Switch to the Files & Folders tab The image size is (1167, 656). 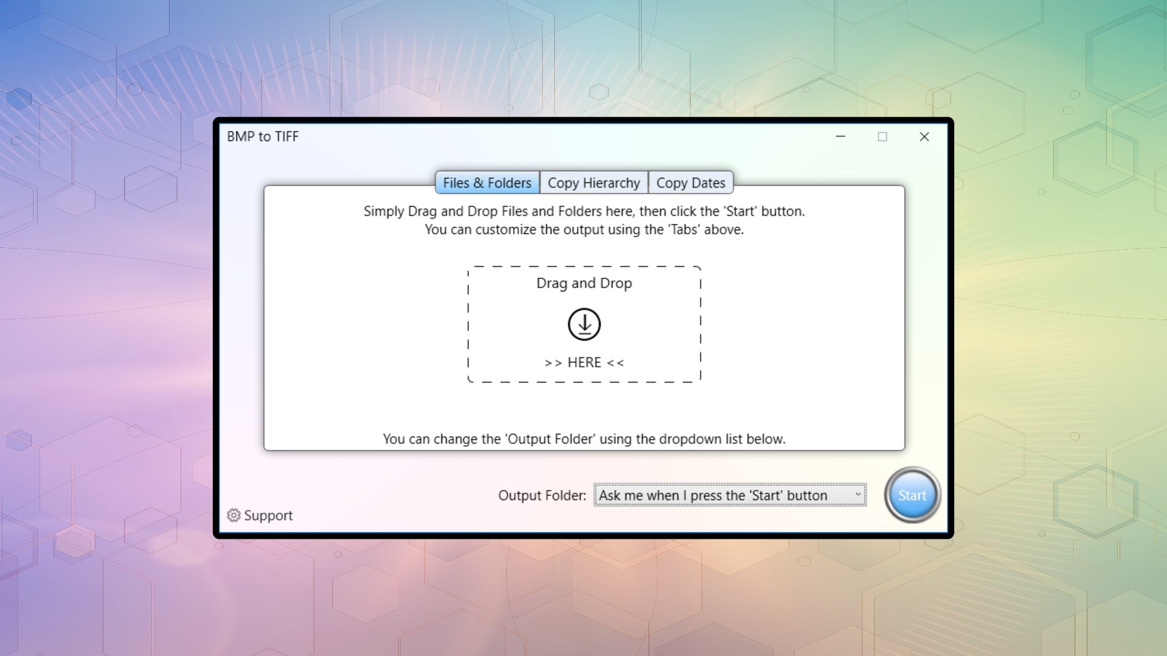pyautogui.click(x=487, y=183)
